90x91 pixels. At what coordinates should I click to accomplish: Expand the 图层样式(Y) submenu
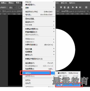click(39, 22)
